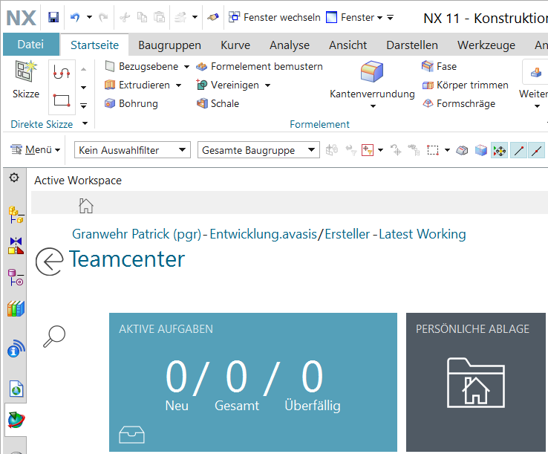The image size is (548, 454).
Task: Click the Formschräge draft tool
Action: 458,104
